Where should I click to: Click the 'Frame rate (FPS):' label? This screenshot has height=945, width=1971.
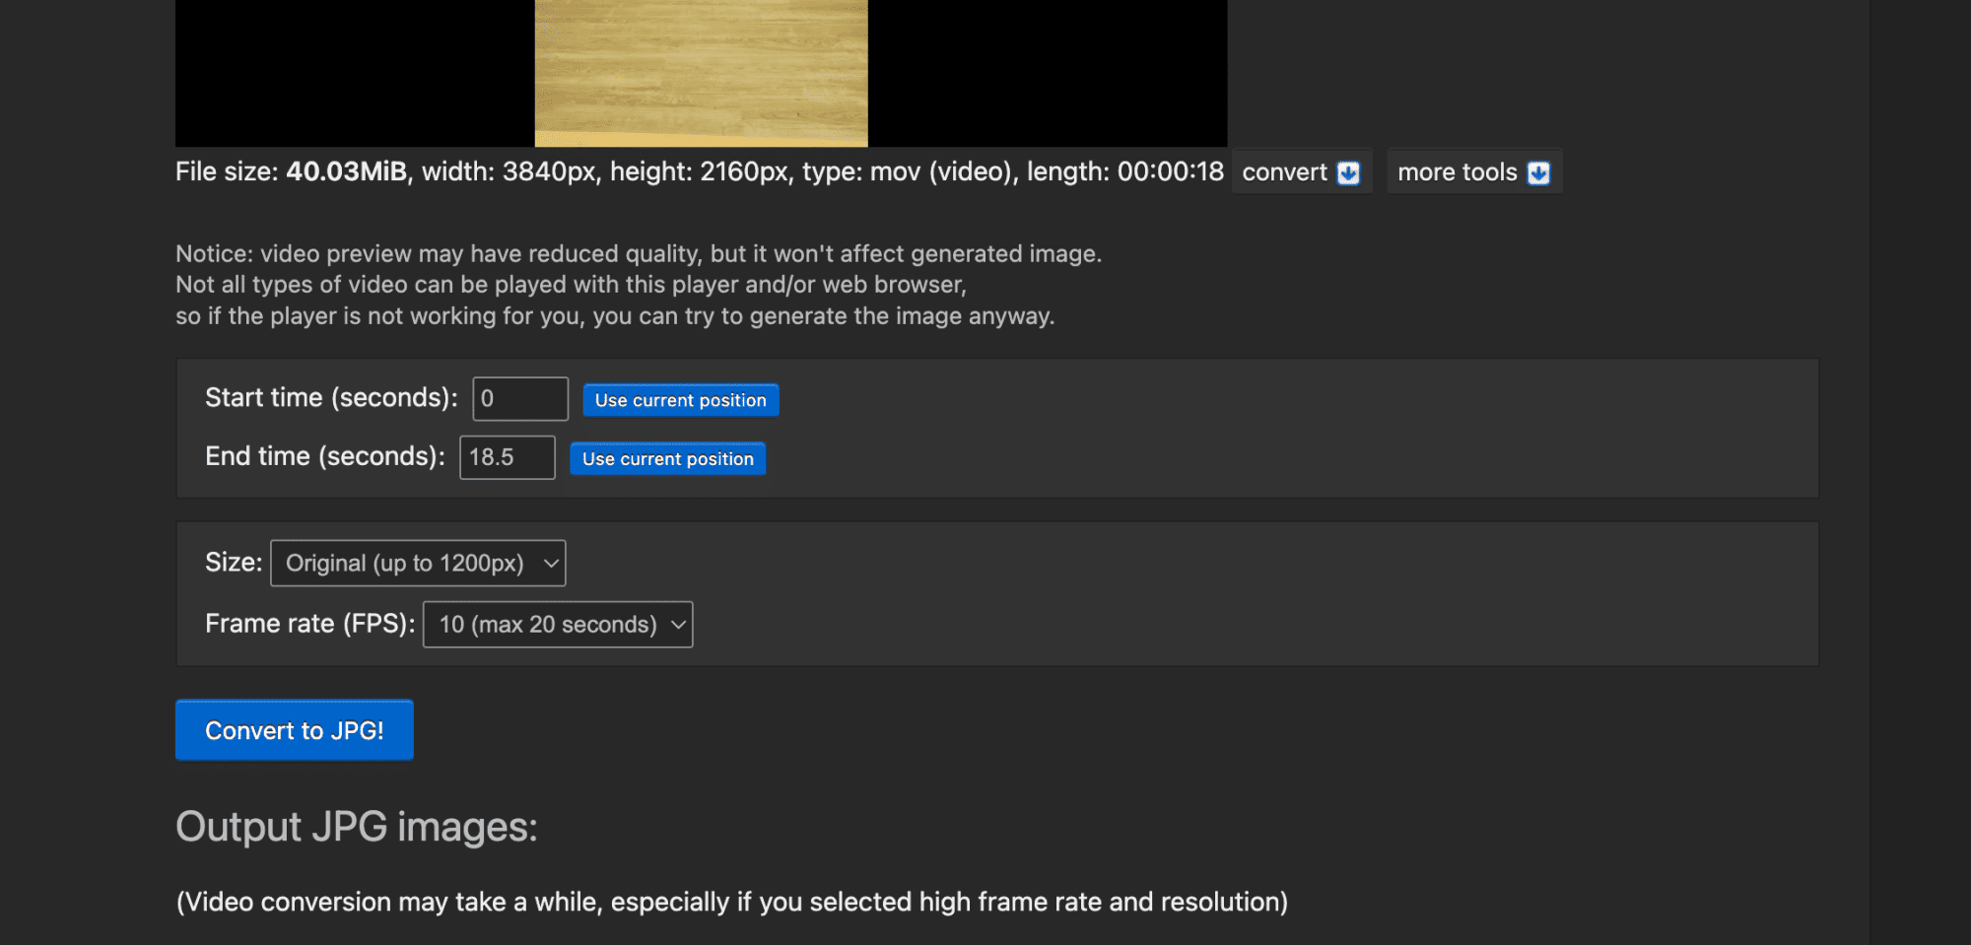point(310,624)
